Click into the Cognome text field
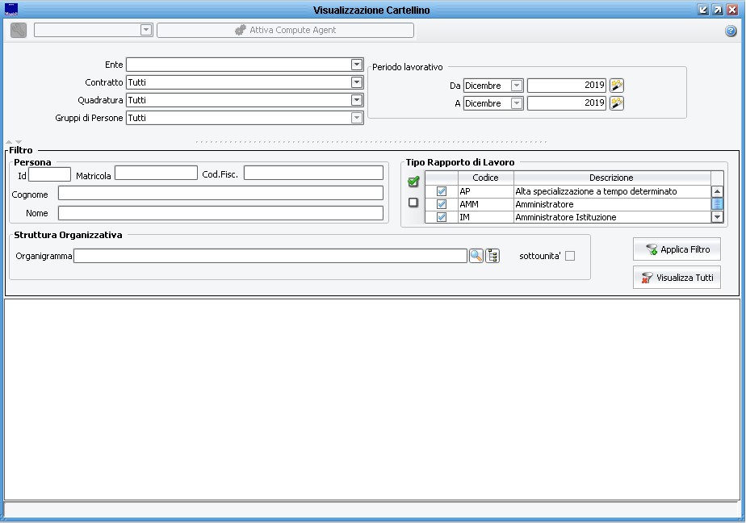The image size is (746, 523). click(x=220, y=194)
